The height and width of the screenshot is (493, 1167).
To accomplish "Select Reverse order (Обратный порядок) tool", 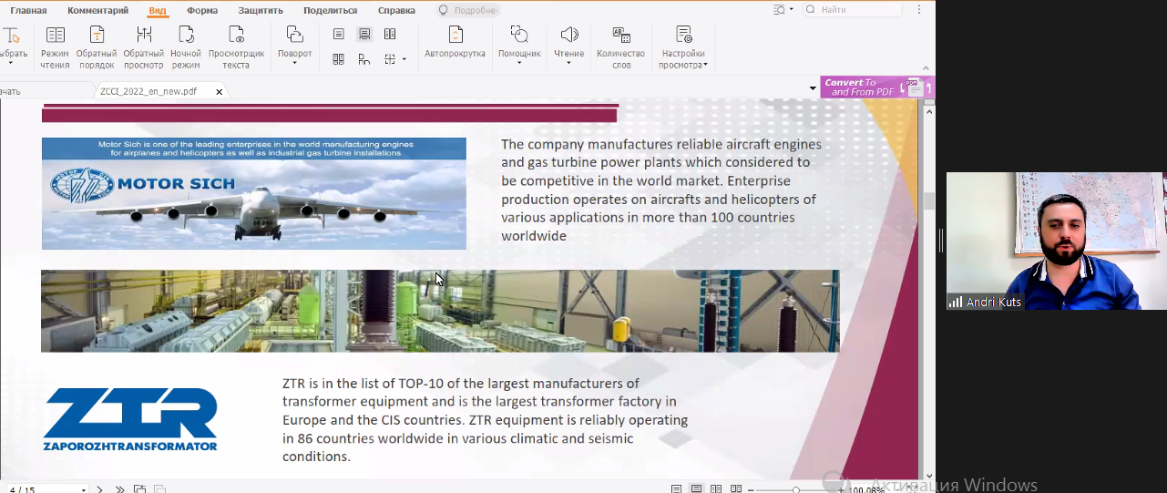I will [x=97, y=46].
